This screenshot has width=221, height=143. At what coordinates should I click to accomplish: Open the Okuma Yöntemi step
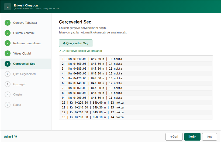click(x=26, y=33)
